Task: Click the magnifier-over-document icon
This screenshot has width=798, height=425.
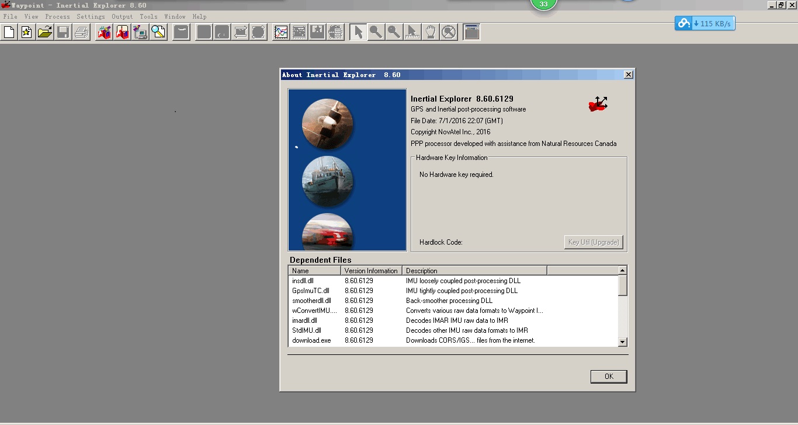Action: (x=159, y=32)
